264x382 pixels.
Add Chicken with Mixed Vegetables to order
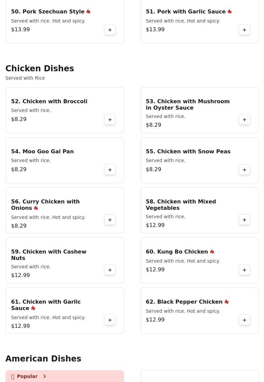click(x=244, y=220)
